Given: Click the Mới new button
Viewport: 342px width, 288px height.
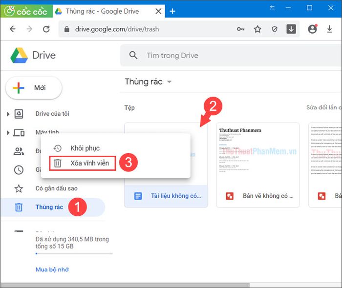Looking at the screenshot, I should coord(34,88).
